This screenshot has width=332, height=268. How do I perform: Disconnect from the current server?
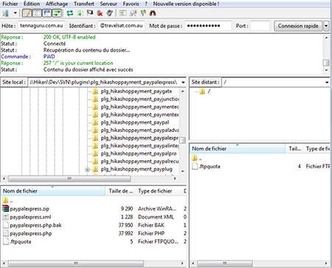pos(100,13)
